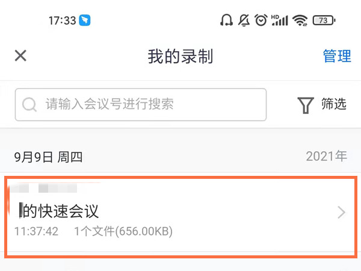Image resolution: width=361 pixels, height=271 pixels.
Task: Expand recording details via right chevron
Action: click(x=341, y=212)
